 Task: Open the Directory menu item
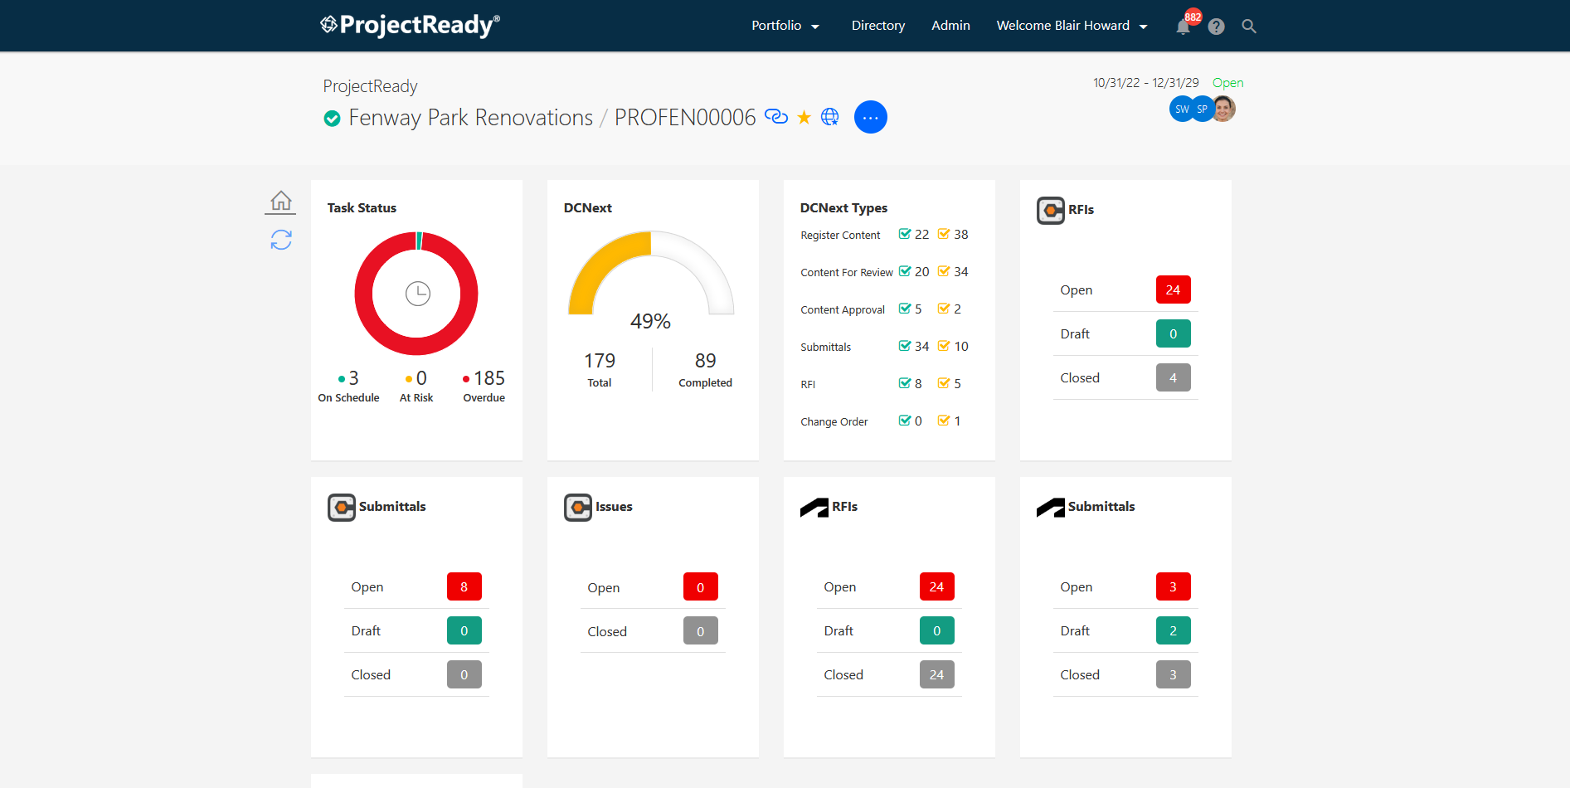878,26
